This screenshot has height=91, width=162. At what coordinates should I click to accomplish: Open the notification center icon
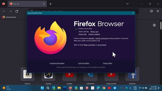[x=159, y=88]
